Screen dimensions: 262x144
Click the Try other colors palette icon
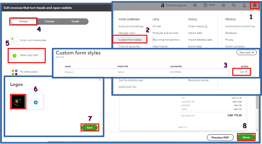(14, 72)
